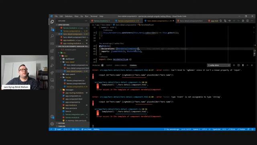This screenshot has width=257, height=145.
Task: Split the terminal pane
Action: click(239, 65)
